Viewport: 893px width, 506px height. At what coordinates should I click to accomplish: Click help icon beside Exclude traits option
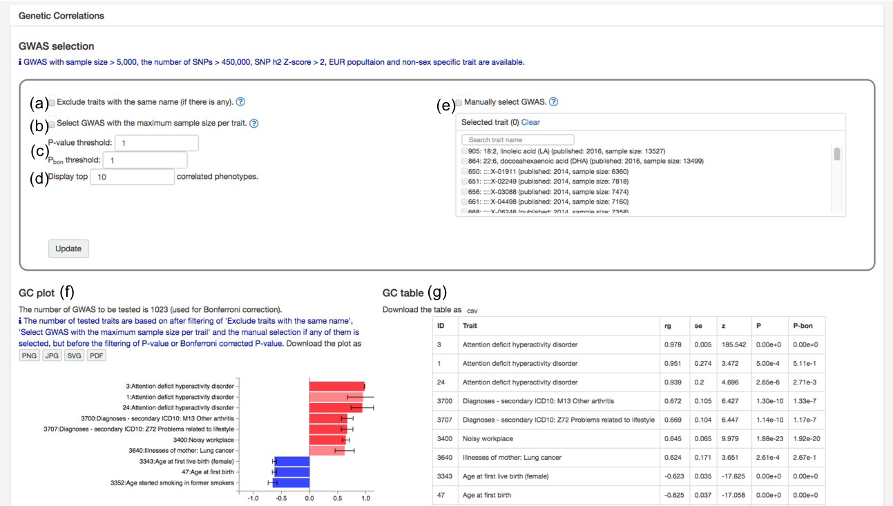click(240, 102)
